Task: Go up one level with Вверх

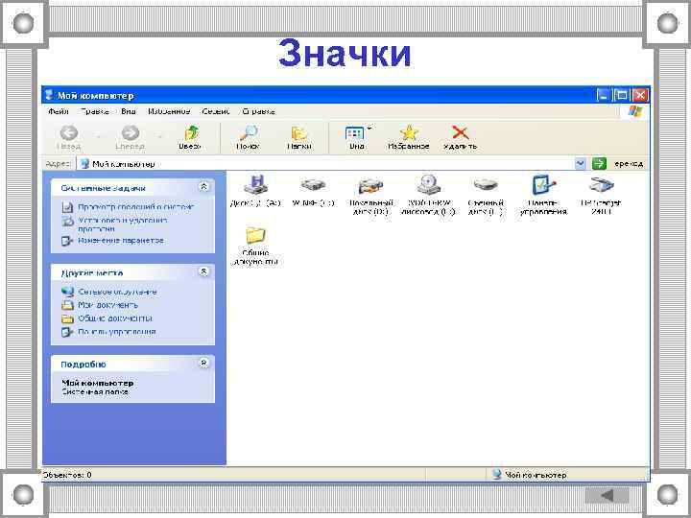Action: tap(190, 137)
